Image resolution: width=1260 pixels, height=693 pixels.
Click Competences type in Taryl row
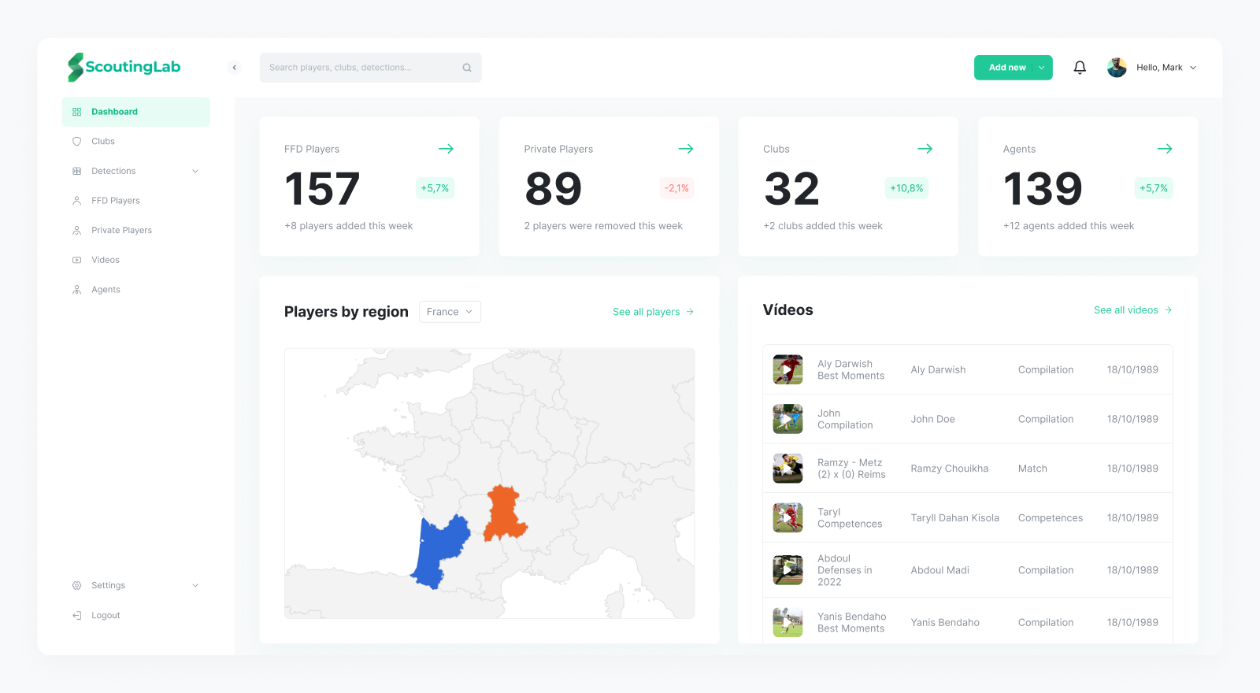point(1051,518)
